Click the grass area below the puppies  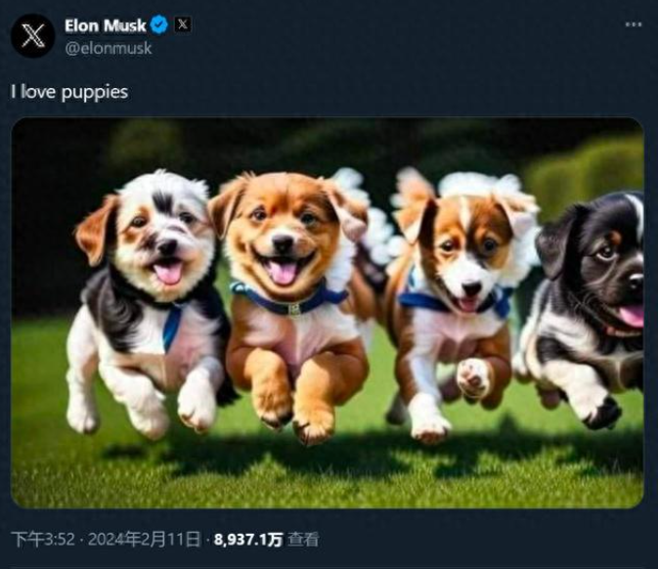328,474
